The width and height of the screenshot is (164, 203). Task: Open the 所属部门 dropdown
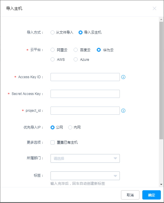coord(85,158)
